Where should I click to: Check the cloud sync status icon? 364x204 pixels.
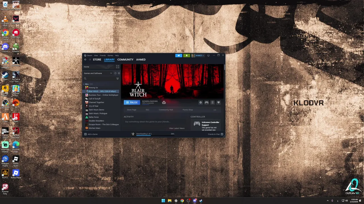click(164, 102)
